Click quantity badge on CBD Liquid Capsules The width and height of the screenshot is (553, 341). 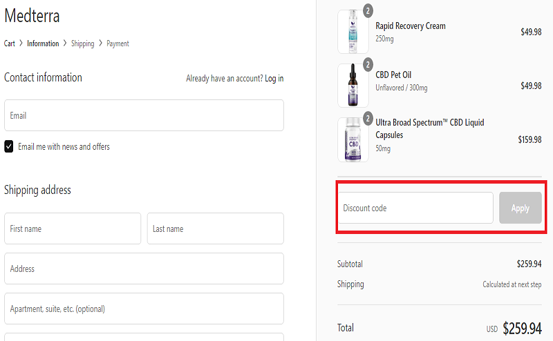pos(368,118)
